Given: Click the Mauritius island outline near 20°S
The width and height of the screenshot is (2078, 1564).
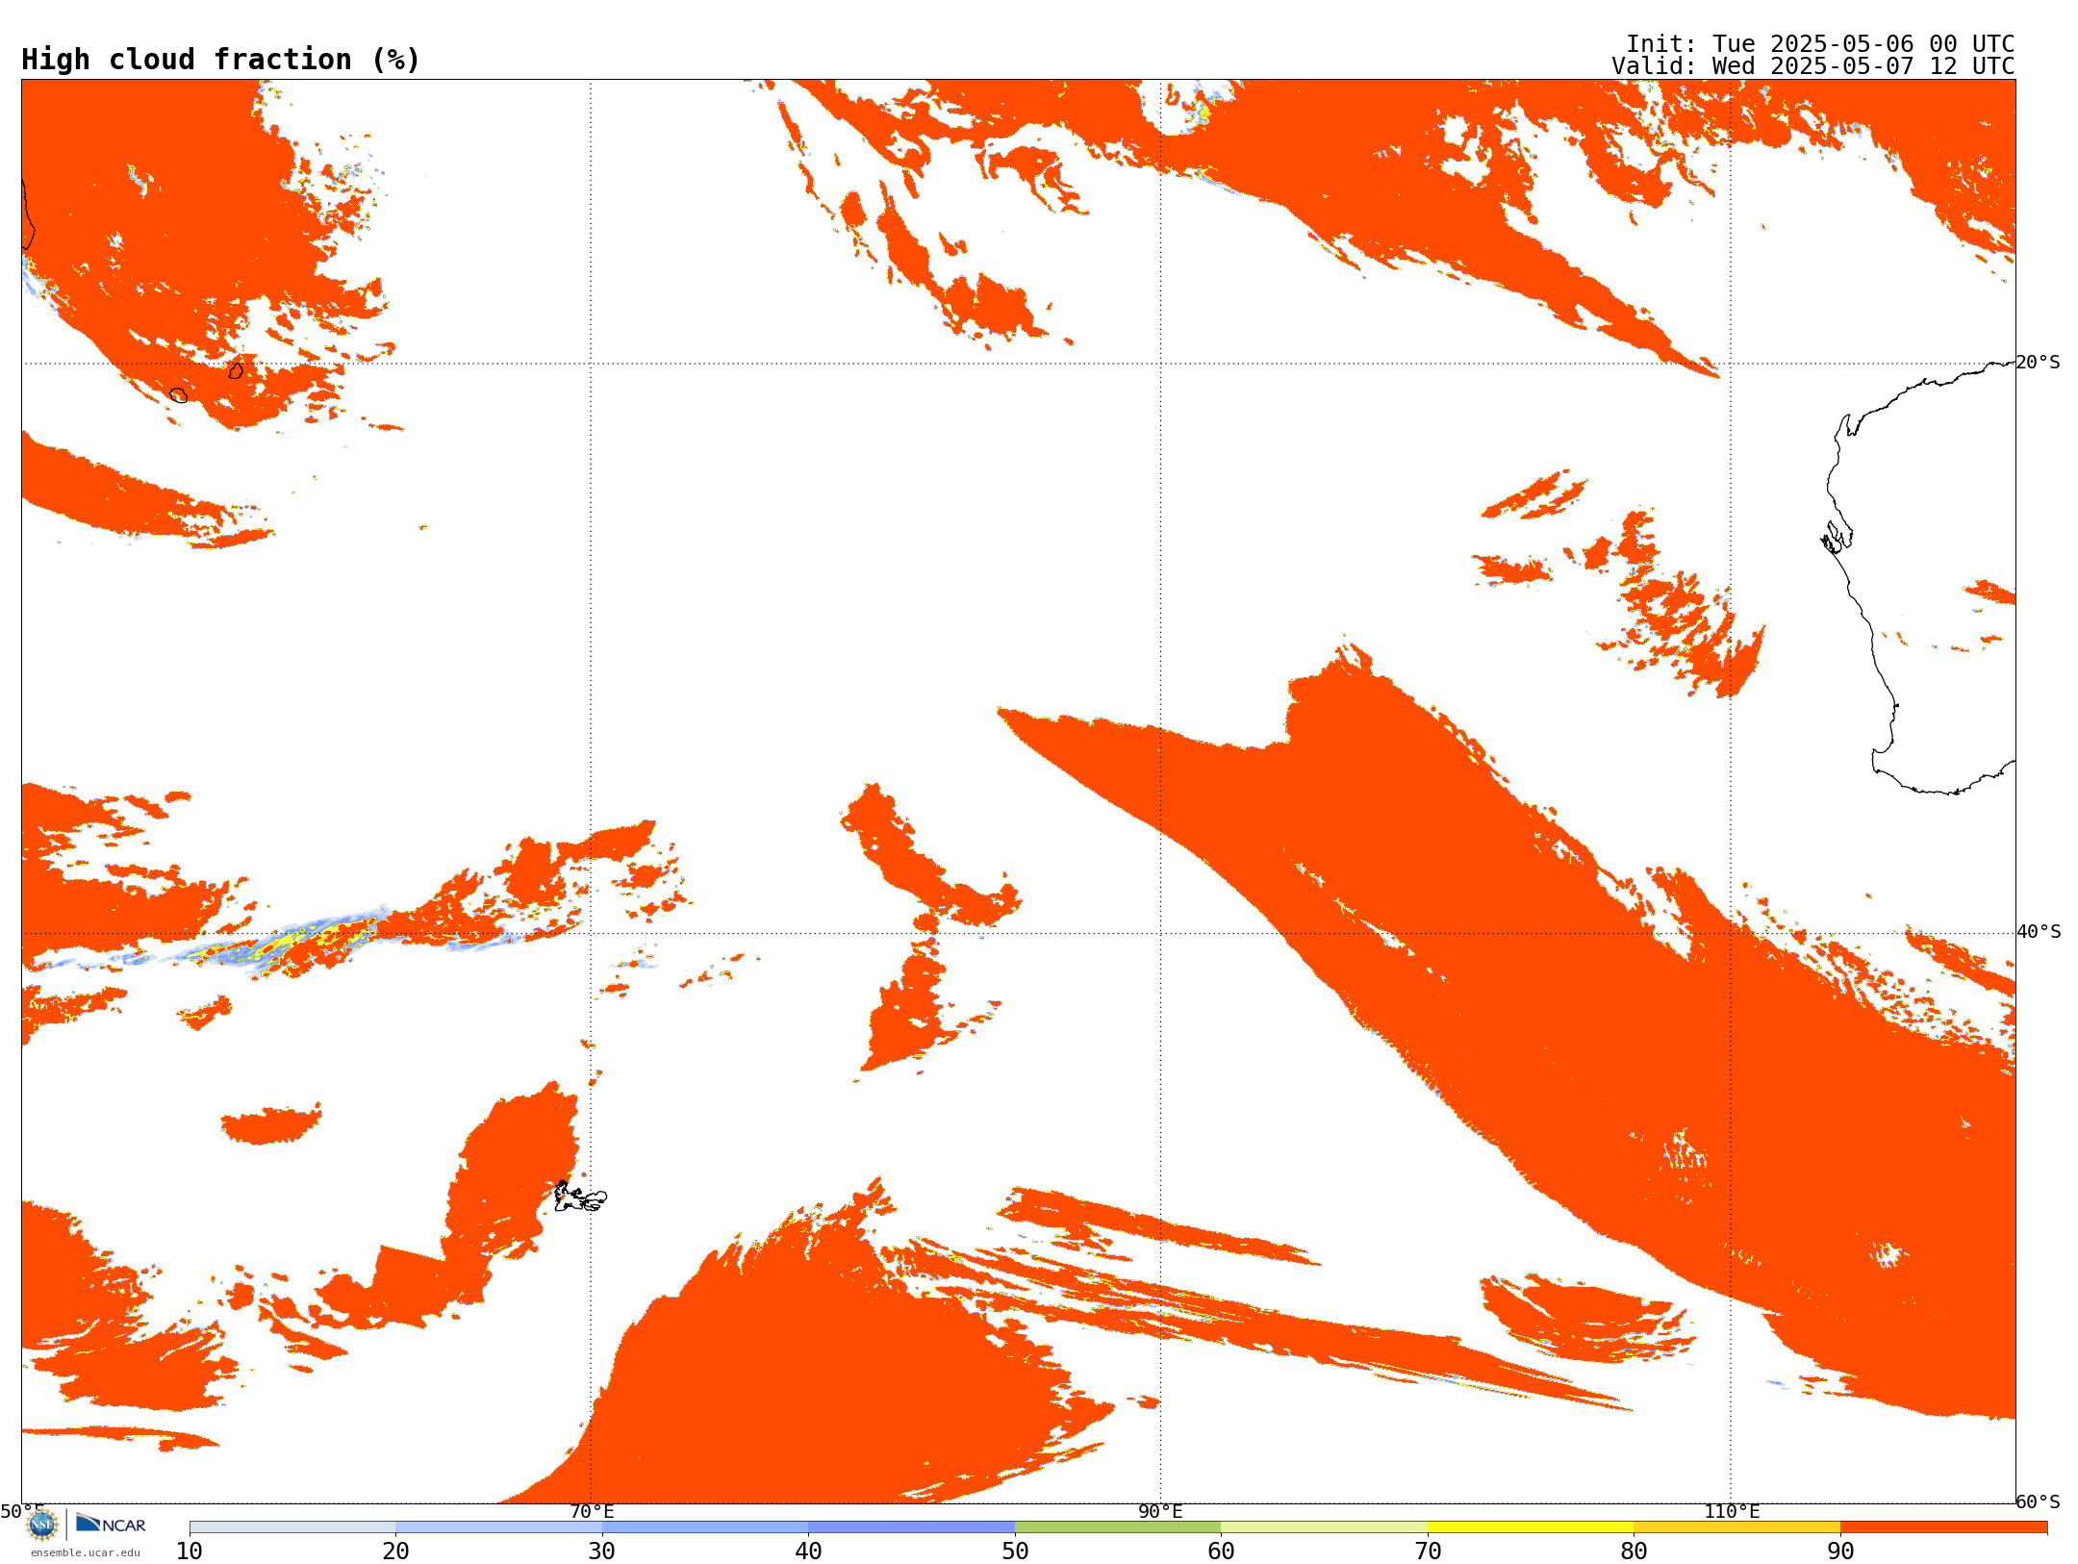Looking at the screenshot, I should 236,370.
